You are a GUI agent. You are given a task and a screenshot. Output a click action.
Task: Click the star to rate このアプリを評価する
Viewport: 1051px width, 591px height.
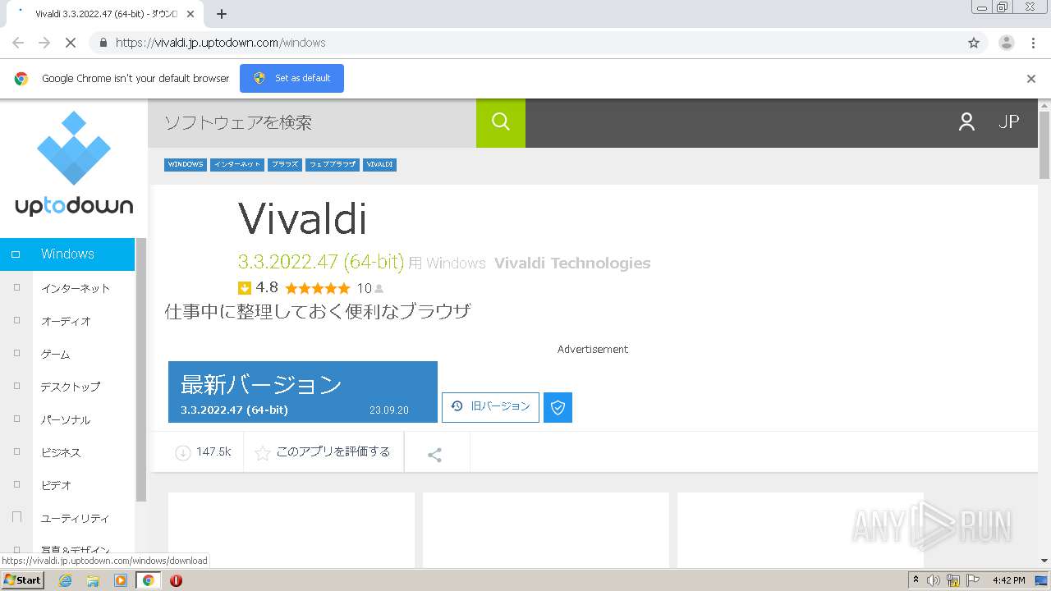pos(262,453)
